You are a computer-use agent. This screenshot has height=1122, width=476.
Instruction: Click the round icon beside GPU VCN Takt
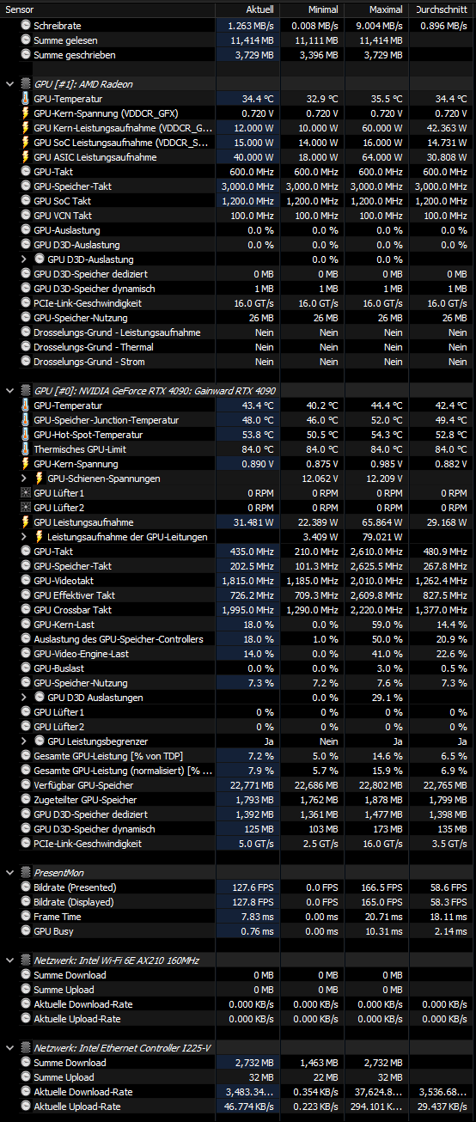coord(25,216)
